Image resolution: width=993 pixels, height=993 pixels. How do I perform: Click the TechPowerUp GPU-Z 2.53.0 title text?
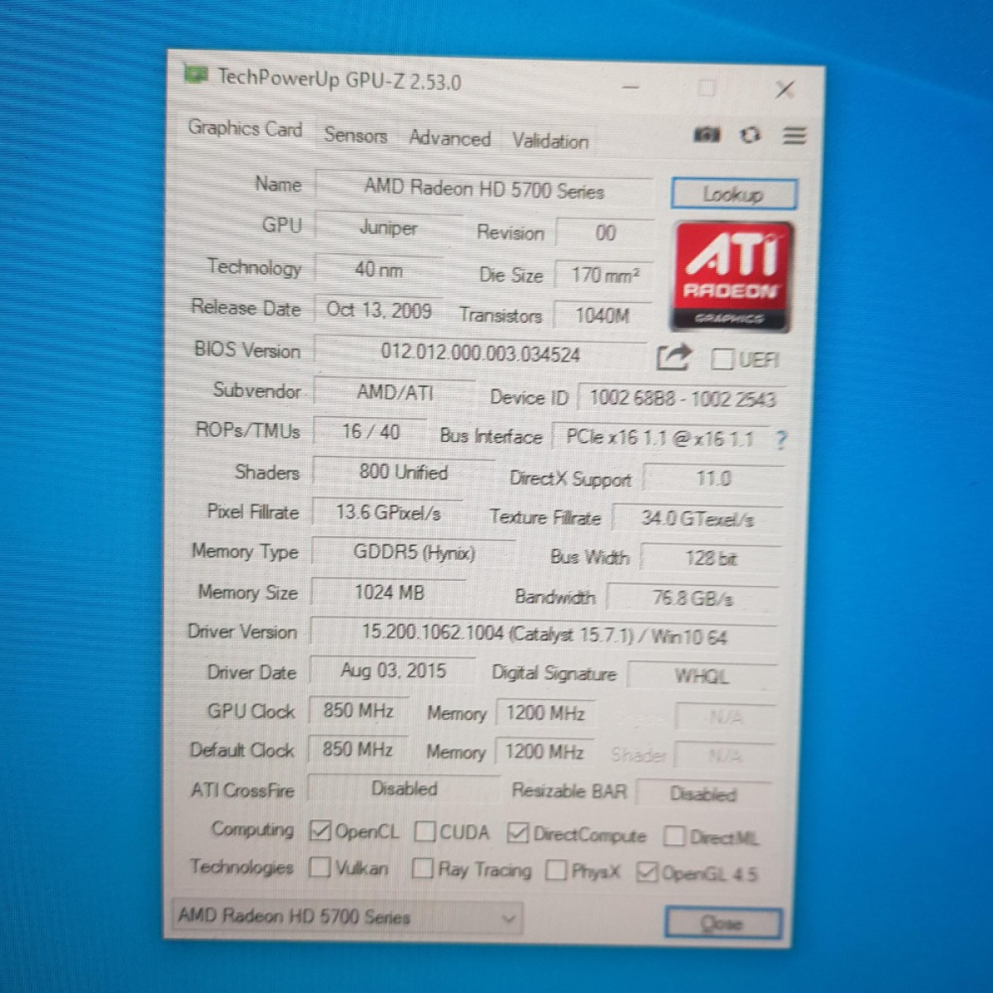coord(339,80)
